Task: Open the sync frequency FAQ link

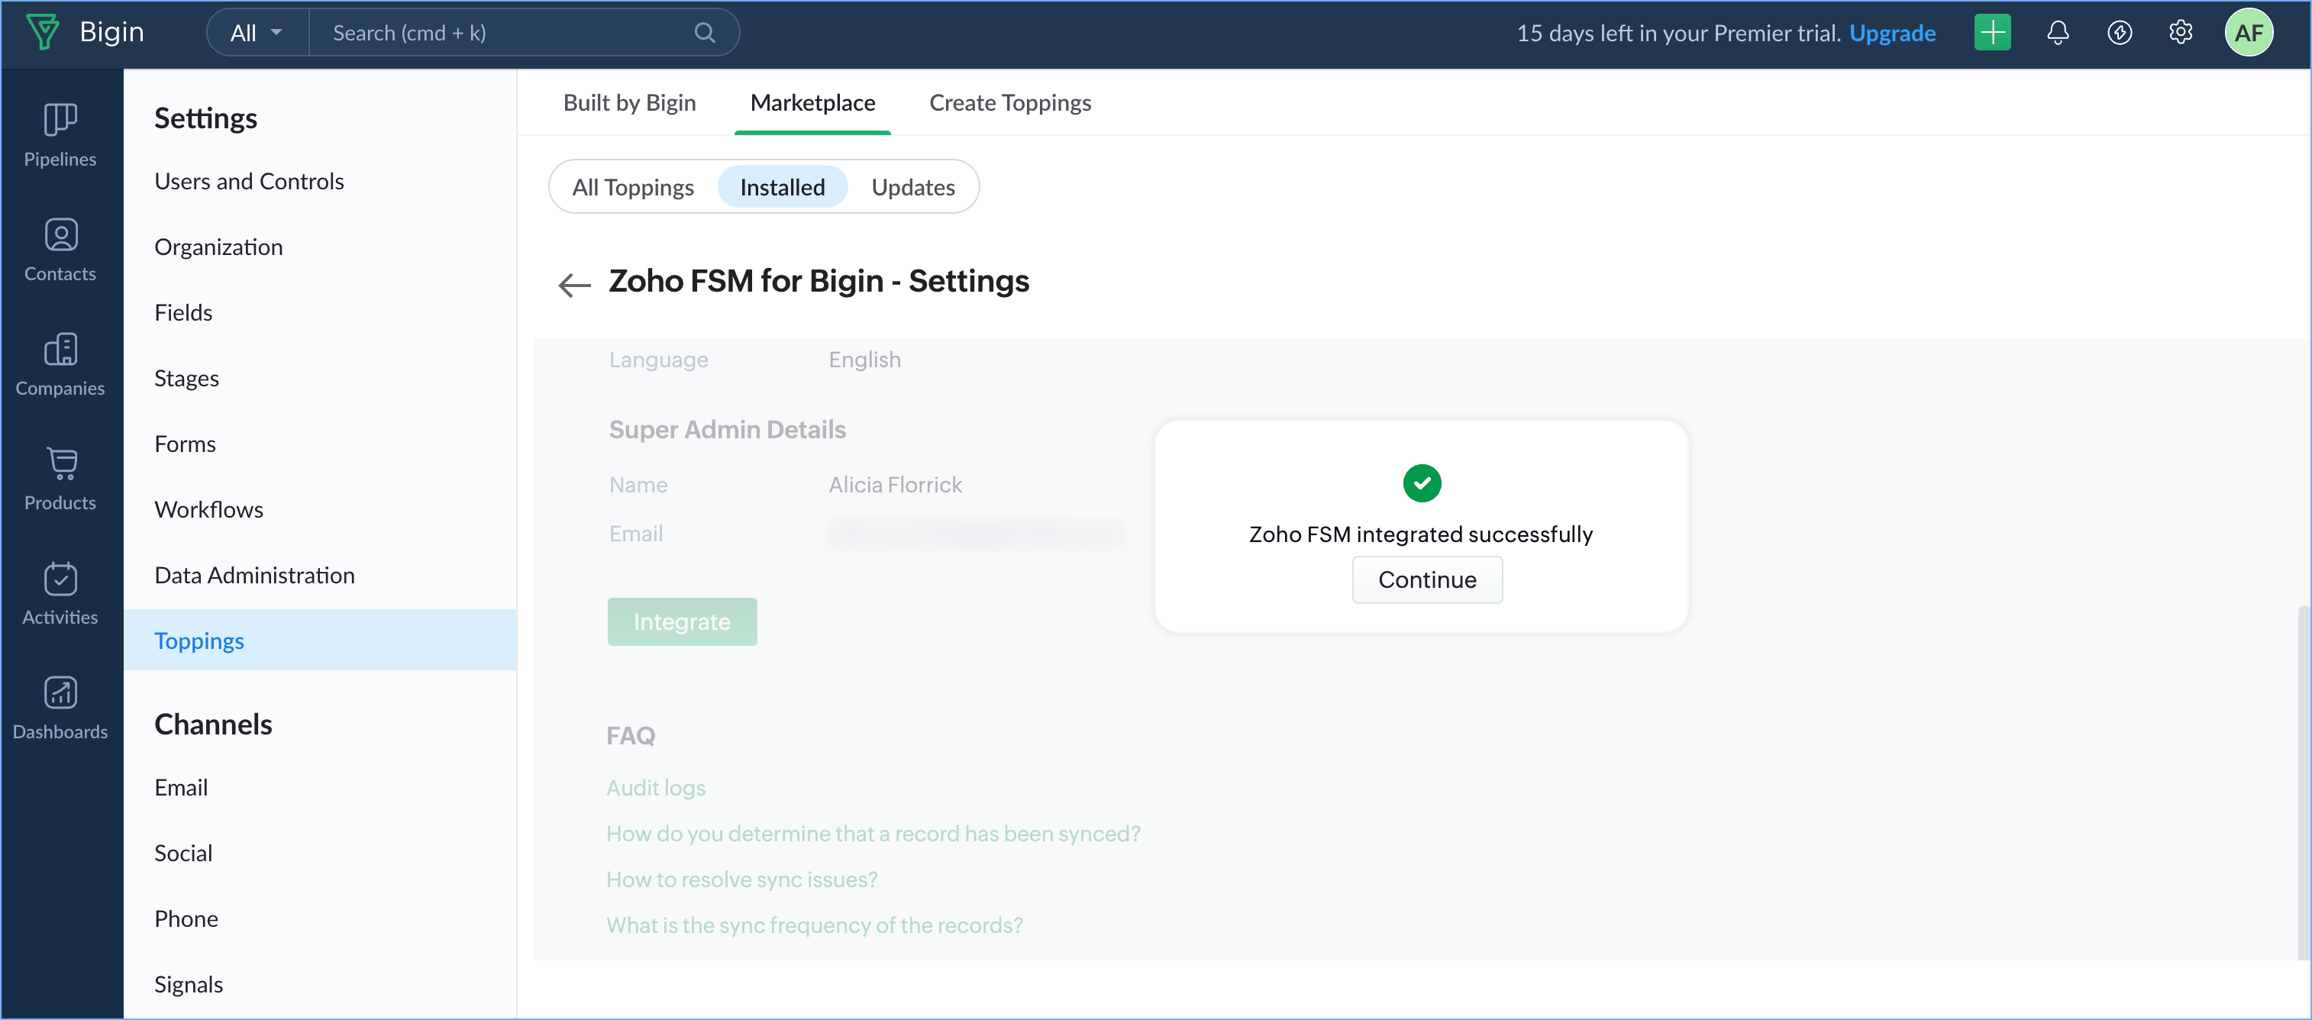Action: click(x=814, y=925)
